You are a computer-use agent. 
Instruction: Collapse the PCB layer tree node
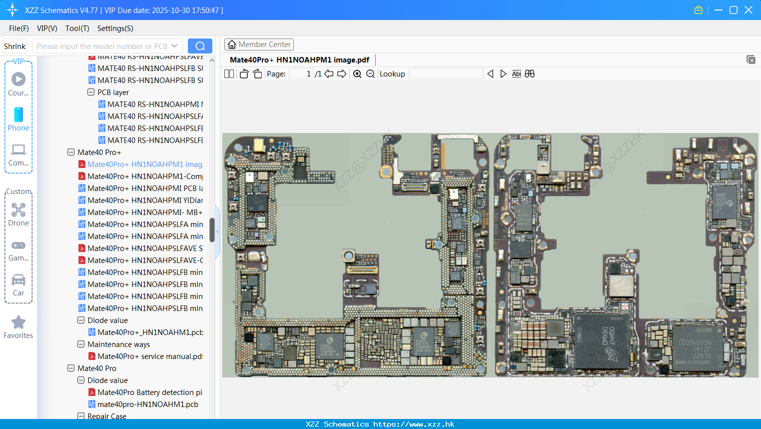tap(91, 92)
